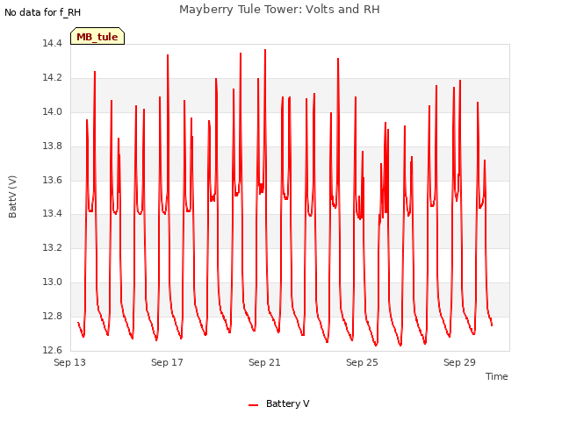This screenshot has height=421, width=562.
Task: Click the 12.6 y-axis tick label
Action: [x=53, y=350]
